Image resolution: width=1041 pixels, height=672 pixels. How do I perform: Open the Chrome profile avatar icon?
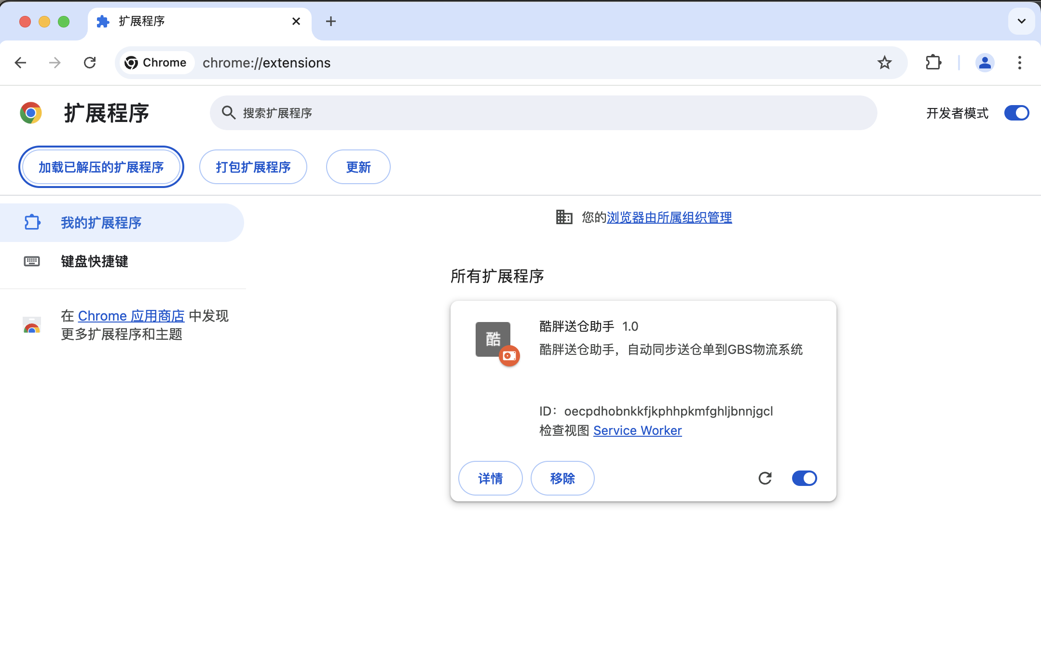(x=985, y=62)
